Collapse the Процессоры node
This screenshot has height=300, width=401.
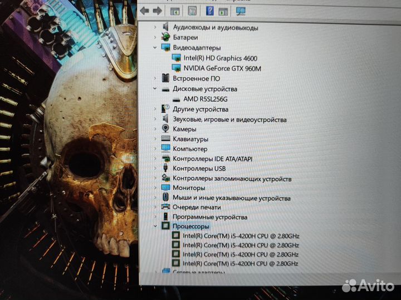click(155, 226)
